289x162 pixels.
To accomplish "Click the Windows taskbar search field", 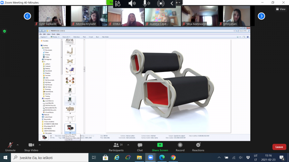I will [x=50, y=158].
